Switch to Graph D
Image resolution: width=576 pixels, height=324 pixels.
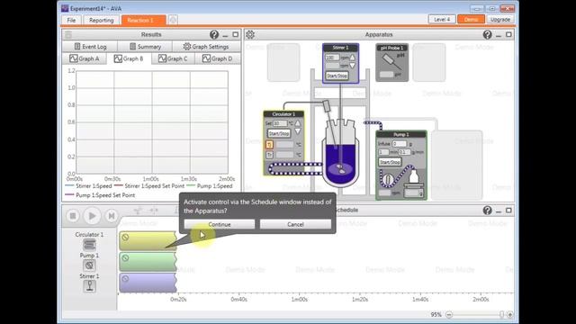pos(218,58)
